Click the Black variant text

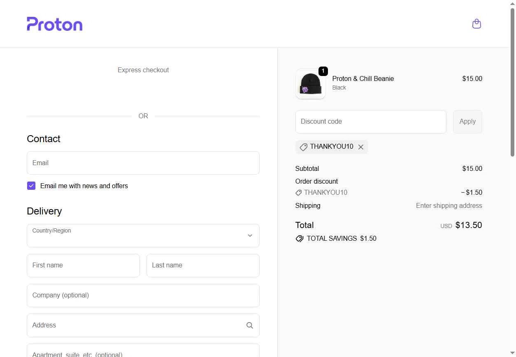[339, 88]
